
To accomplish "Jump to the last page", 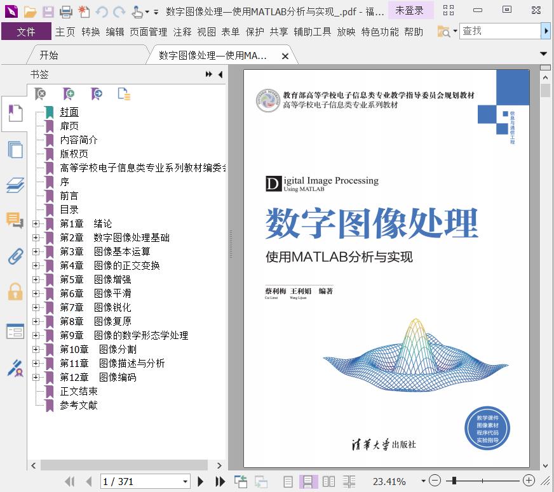I will [220, 481].
